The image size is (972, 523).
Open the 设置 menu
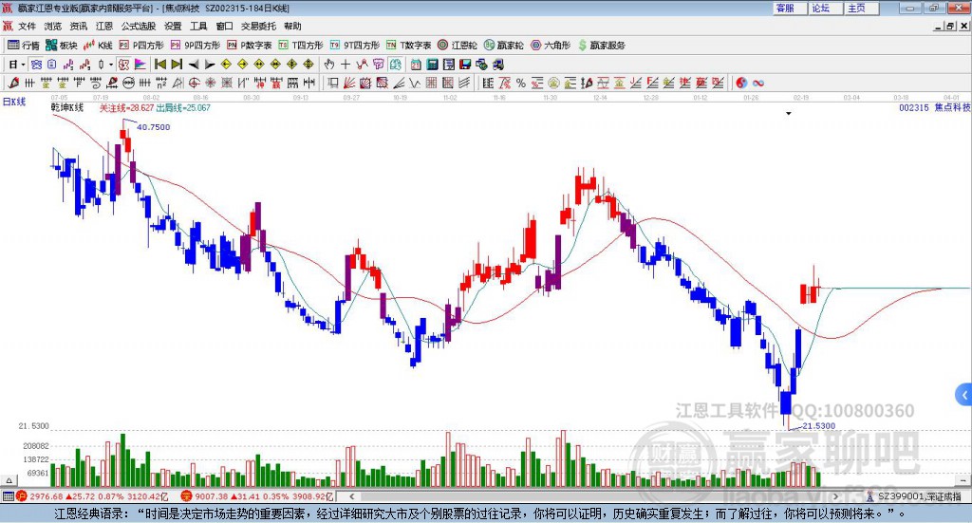[x=173, y=26]
